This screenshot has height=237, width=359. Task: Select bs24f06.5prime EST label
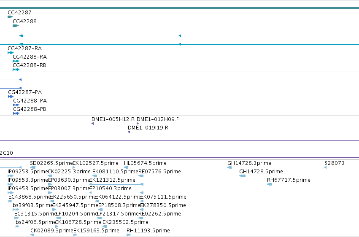click(x=35, y=223)
